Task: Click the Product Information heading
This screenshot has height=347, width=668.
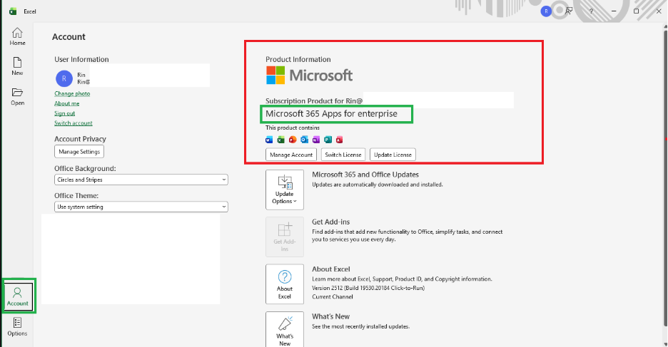Action: (298, 60)
